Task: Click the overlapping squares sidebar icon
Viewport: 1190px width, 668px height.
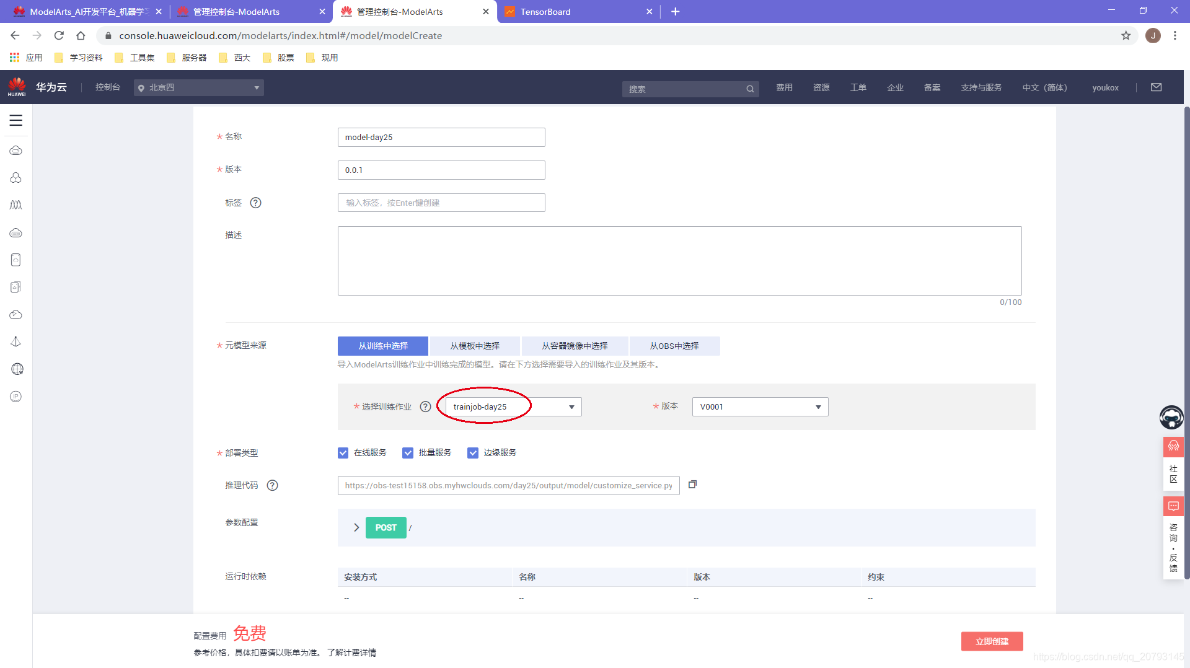Action: pos(16,287)
